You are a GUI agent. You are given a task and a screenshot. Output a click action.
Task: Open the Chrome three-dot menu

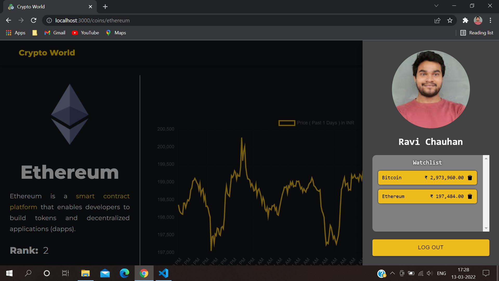click(x=490, y=20)
